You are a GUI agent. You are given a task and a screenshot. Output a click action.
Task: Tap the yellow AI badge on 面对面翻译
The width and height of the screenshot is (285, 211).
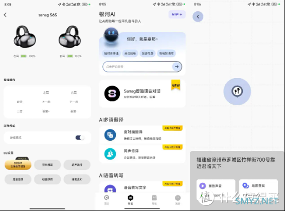(172, 128)
